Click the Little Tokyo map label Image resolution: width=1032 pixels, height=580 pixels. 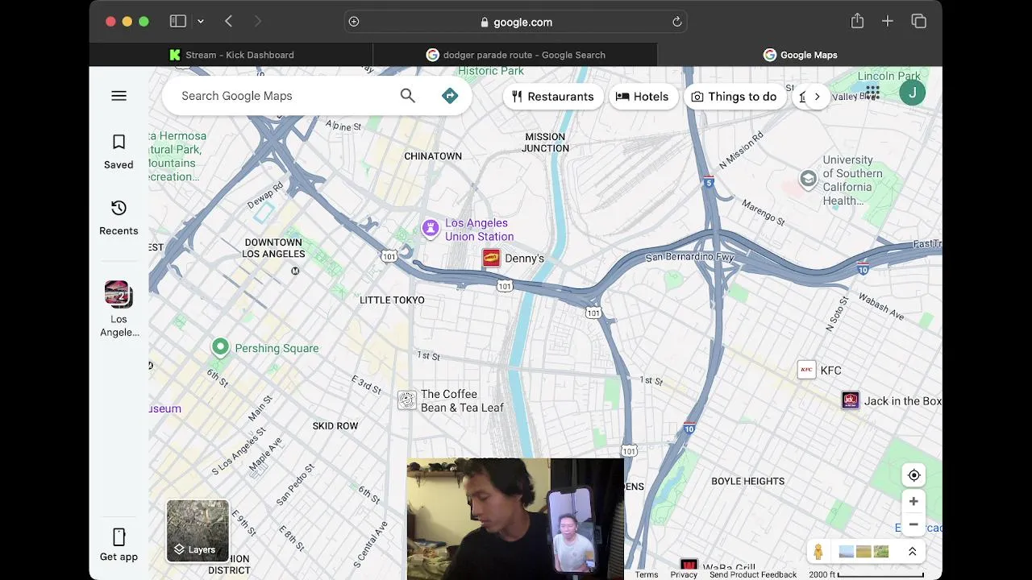[x=392, y=300]
